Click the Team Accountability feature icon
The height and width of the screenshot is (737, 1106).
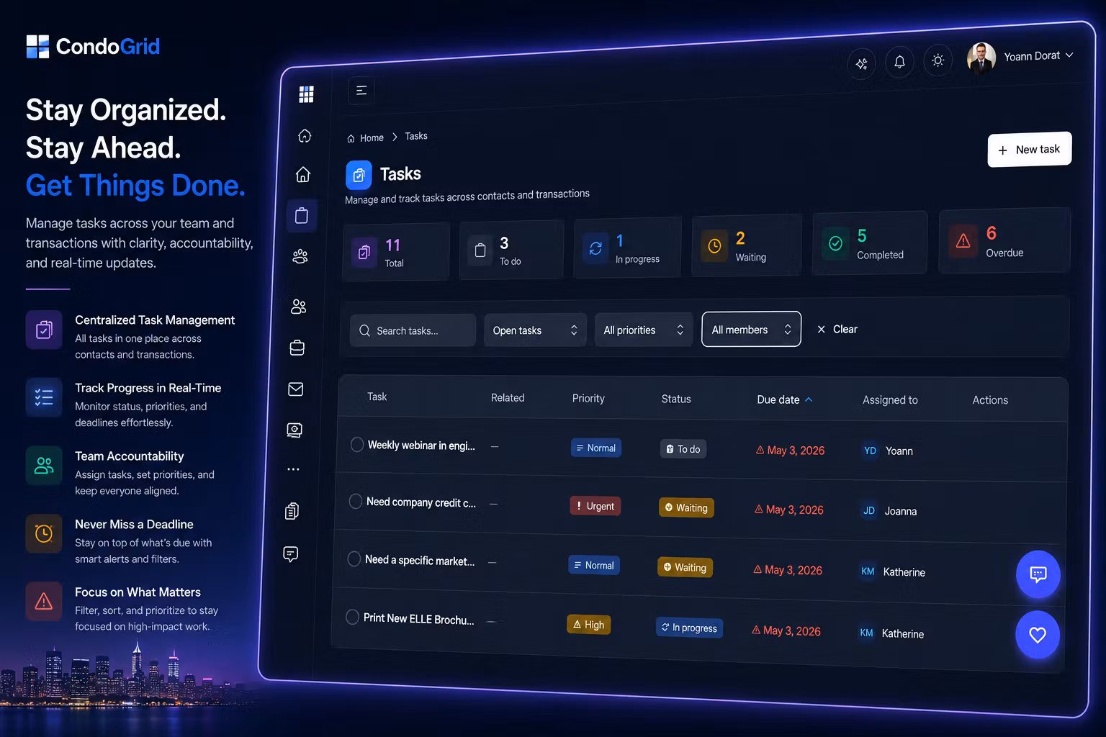[44, 465]
